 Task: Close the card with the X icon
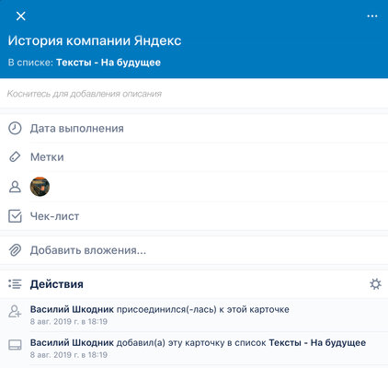20,16
